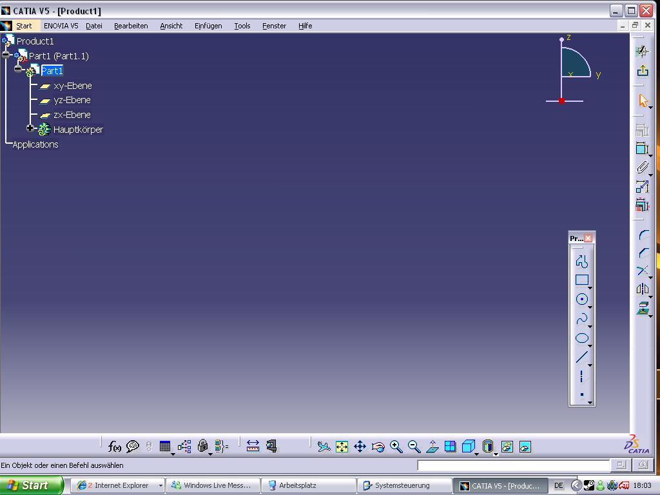
Task: Collapse the Part1 (Part1.1) tree node
Action: 5,55
